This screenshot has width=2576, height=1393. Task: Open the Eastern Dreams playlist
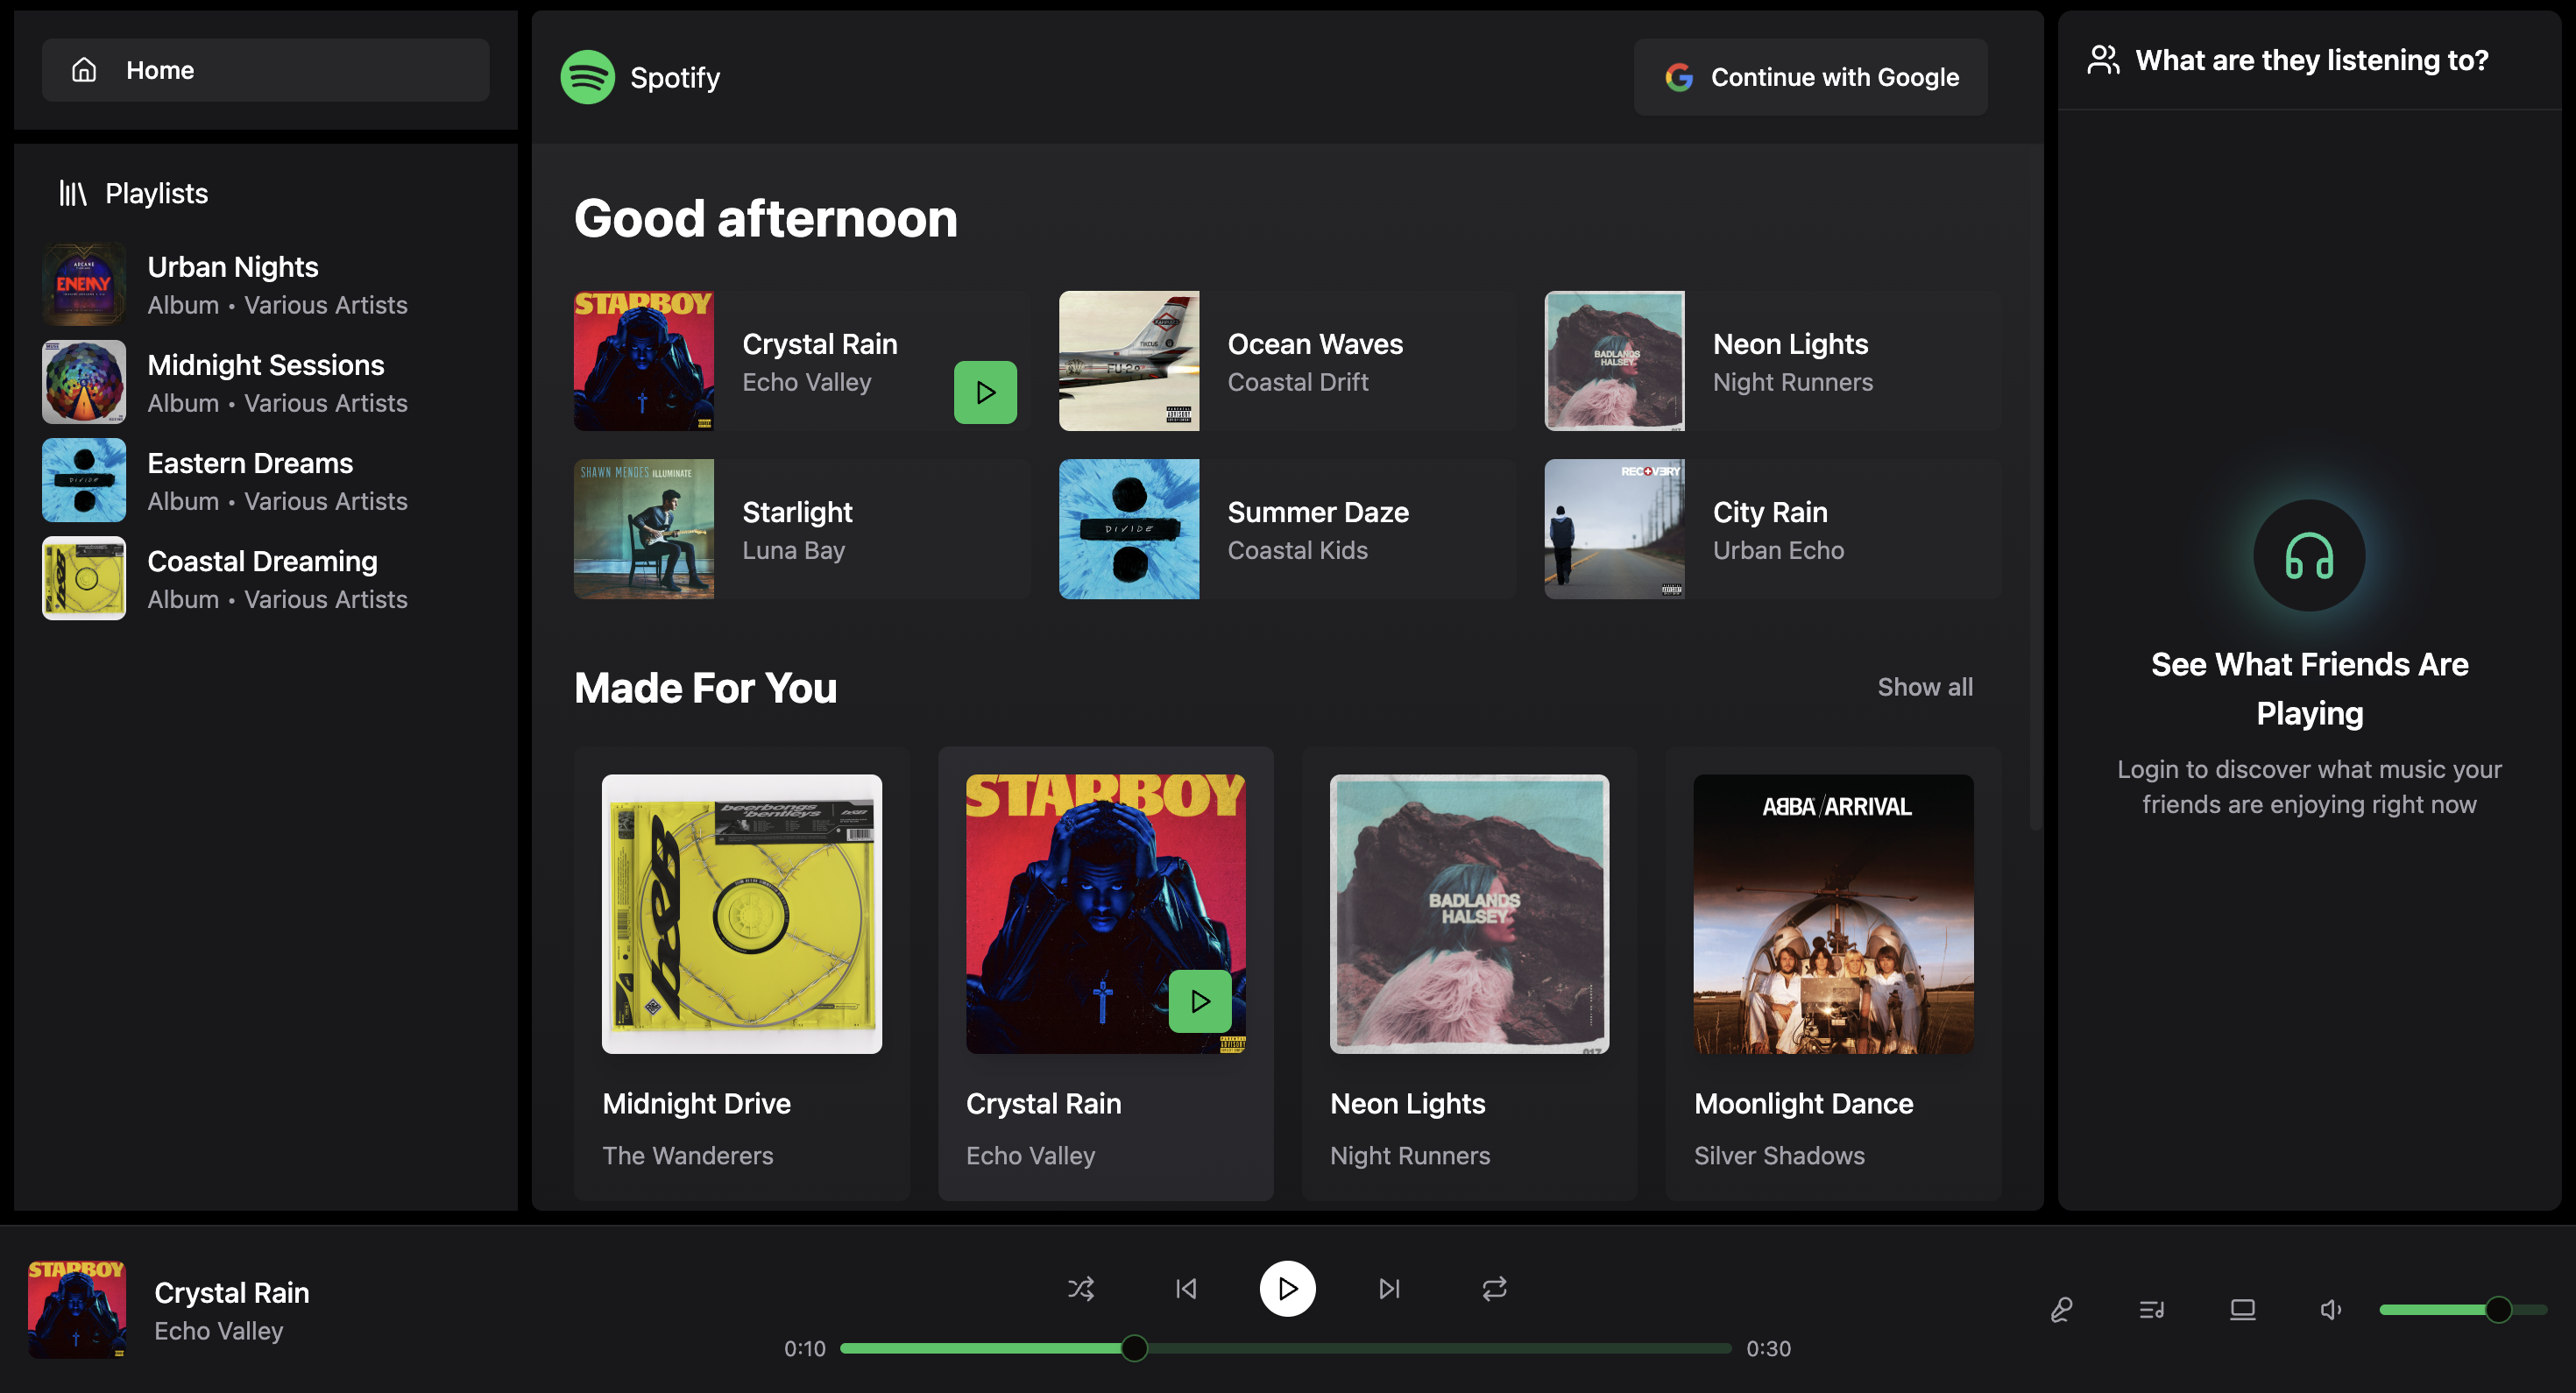click(265, 480)
